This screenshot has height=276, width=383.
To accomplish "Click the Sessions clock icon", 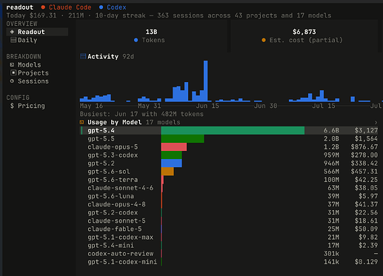I will tap(12, 81).
